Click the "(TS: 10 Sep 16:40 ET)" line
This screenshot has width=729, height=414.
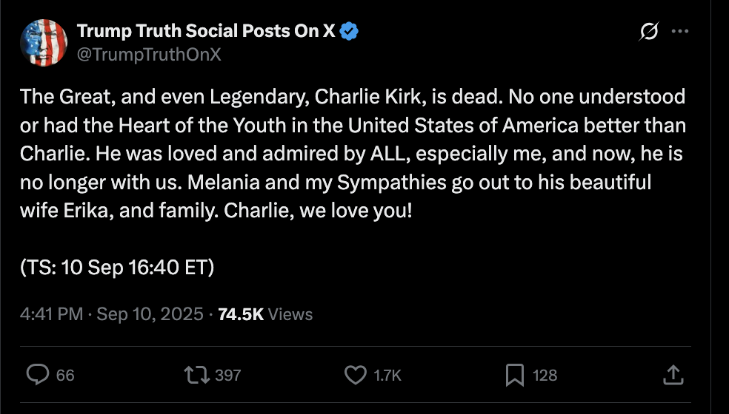(117, 268)
